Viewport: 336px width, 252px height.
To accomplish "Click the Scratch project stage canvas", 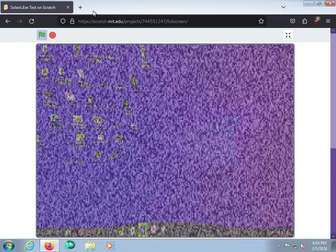I will point(165,140).
